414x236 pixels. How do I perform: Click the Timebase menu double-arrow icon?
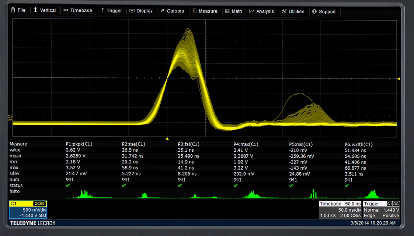(66, 11)
